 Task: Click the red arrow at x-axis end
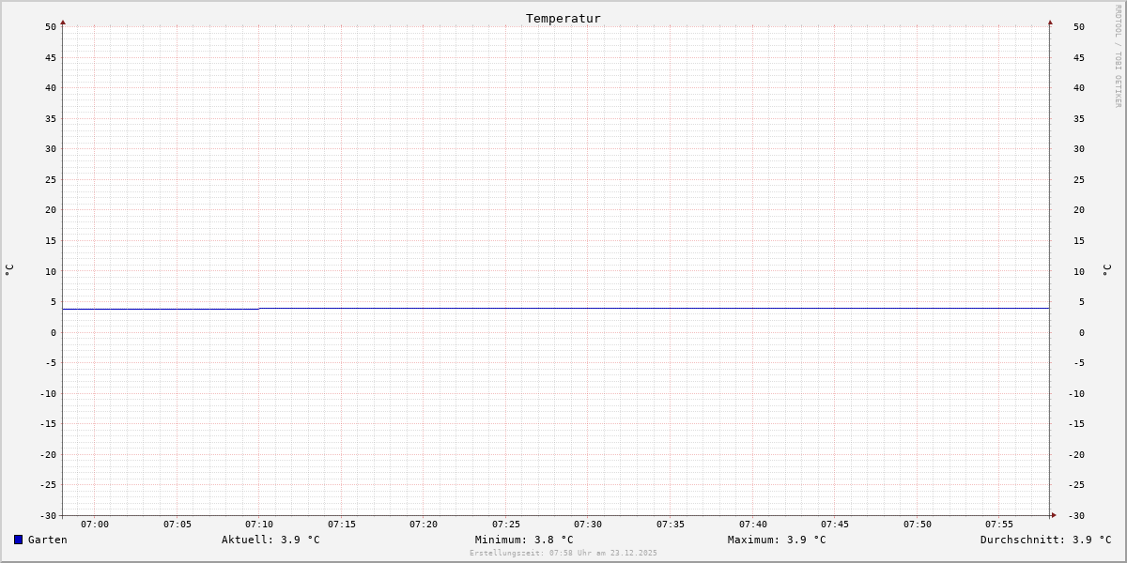pos(1054,515)
